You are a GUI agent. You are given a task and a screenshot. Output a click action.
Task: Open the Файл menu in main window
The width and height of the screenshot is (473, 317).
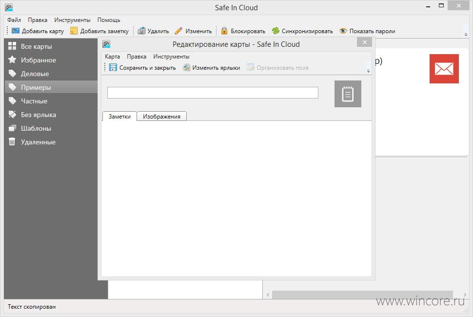tap(14, 20)
